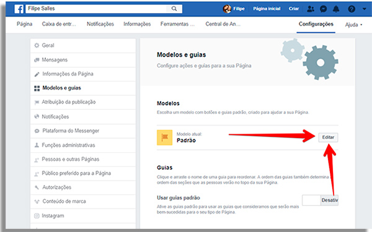Click the Editar button for the template
The image size is (372, 232).
coord(328,137)
